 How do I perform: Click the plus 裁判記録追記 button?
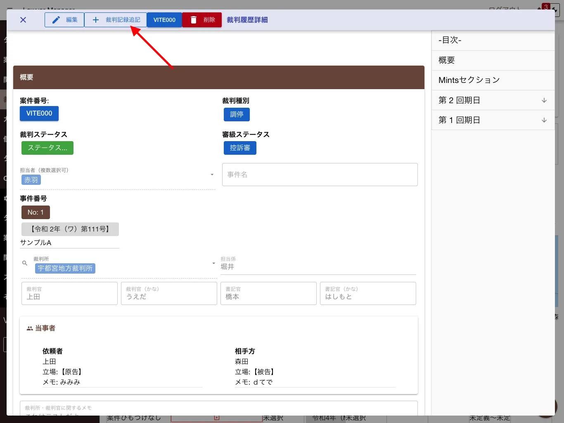[116, 20]
